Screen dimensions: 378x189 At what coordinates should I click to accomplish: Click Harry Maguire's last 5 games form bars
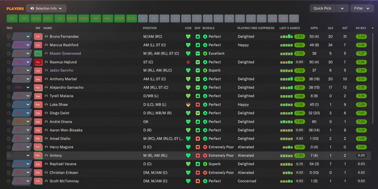tap(288, 147)
